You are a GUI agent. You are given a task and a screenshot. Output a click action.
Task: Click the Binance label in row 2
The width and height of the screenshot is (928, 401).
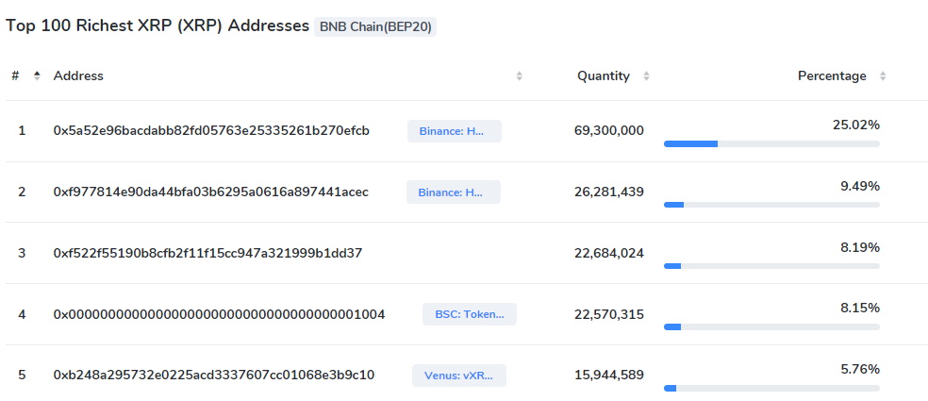tap(453, 192)
